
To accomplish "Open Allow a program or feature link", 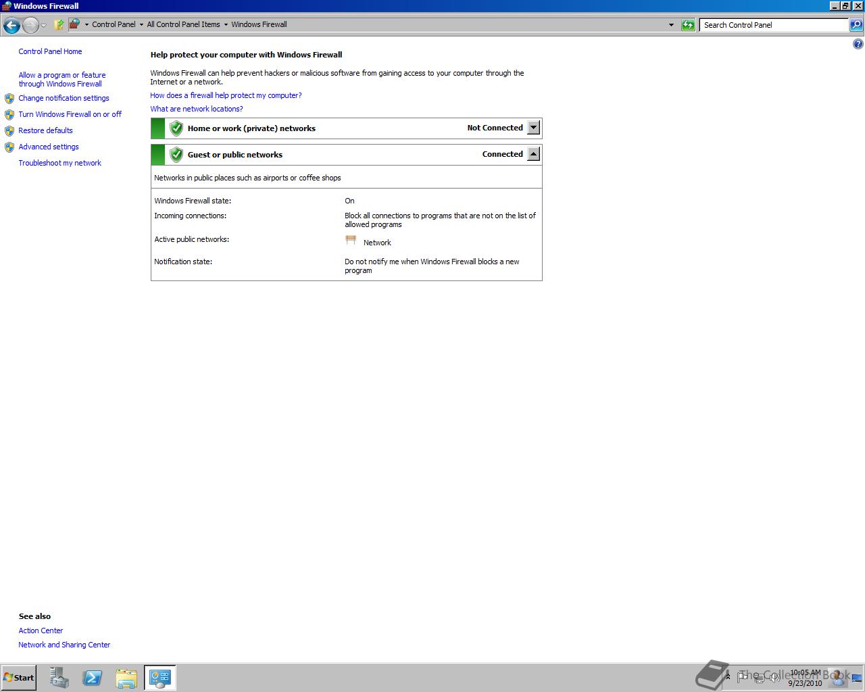I will tap(62, 80).
